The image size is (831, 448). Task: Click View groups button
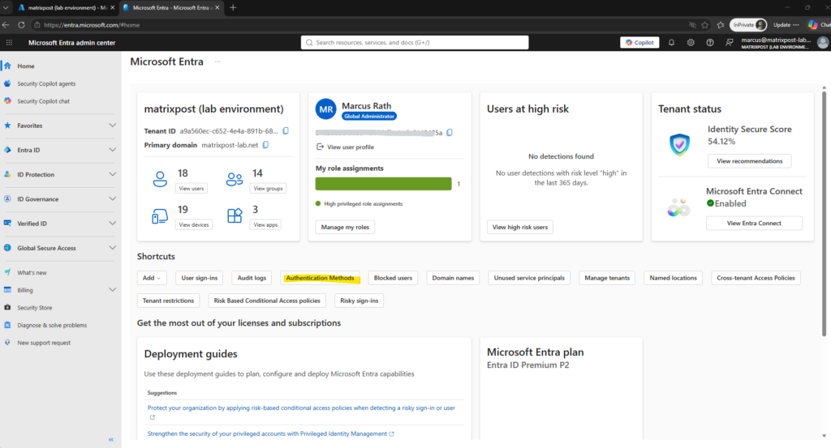[x=268, y=188]
